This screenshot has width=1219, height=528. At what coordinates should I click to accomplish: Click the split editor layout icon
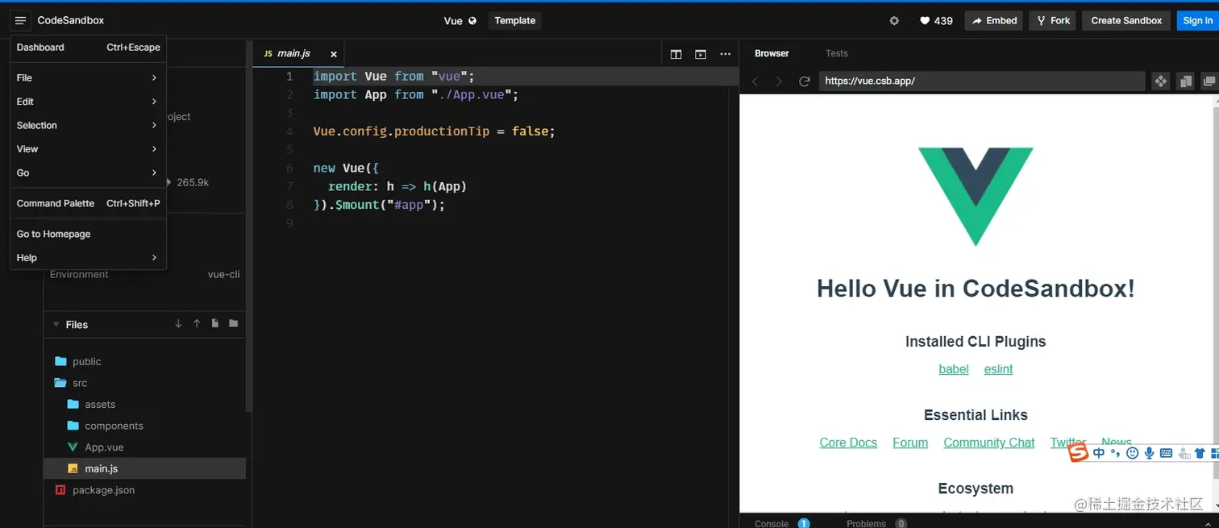tap(676, 54)
